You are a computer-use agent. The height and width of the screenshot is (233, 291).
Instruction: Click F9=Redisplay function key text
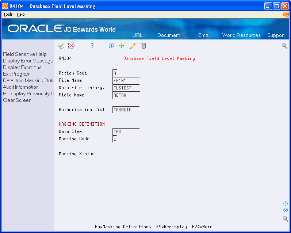click(x=172, y=227)
